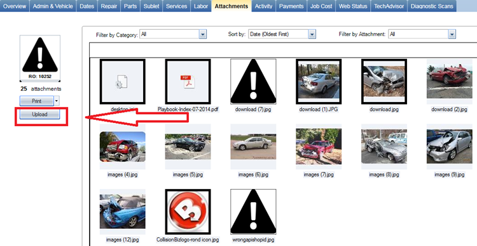Expand the Filter by Category dropdown
The image size is (477, 246).
(x=203, y=34)
